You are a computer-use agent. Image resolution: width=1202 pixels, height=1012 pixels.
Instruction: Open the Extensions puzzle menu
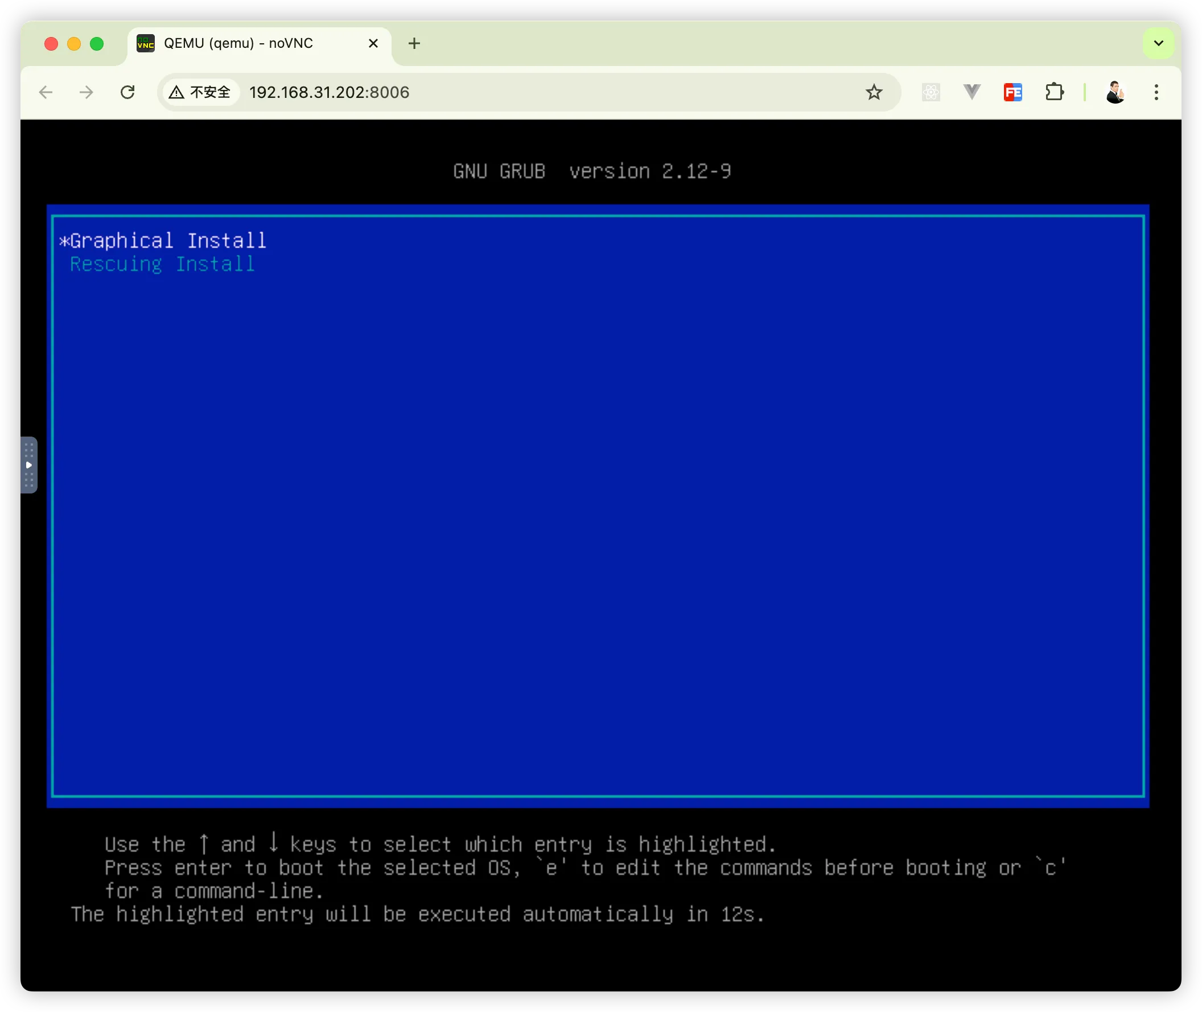(x=1054, y=92)
